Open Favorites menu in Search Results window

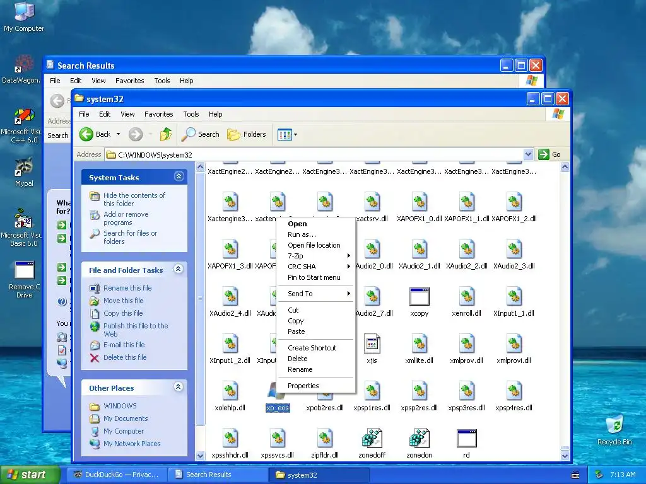click(x=129, y=81)
